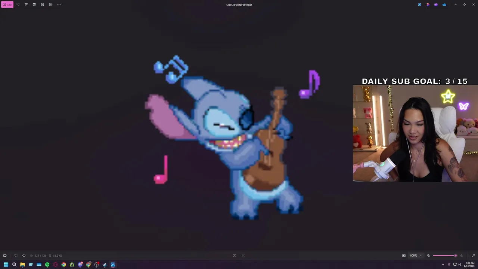
Task: Click the 128x128-guitar-stitch.gif title text
Action: click(239, 5)
